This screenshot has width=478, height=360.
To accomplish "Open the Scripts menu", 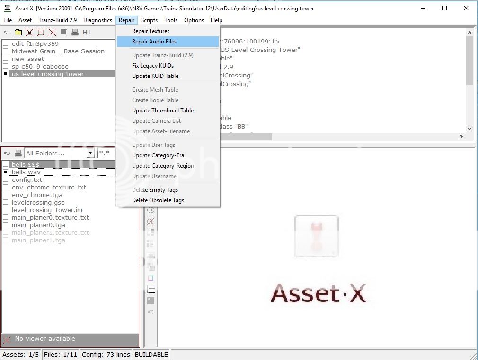I will (x=149, y=20).
